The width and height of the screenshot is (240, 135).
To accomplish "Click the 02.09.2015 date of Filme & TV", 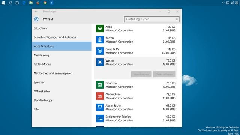I will click(x=169, y=53).
